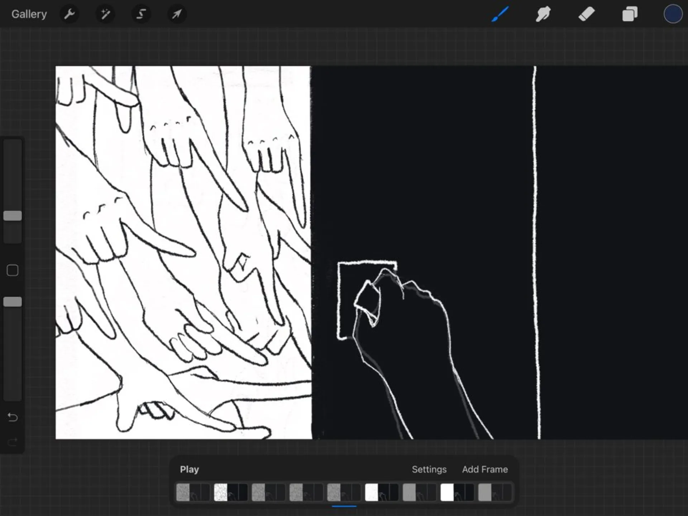Viewport: 688px width, 516px height.
Task: Click the brush opacity slider handle
Action: (13, 302)
